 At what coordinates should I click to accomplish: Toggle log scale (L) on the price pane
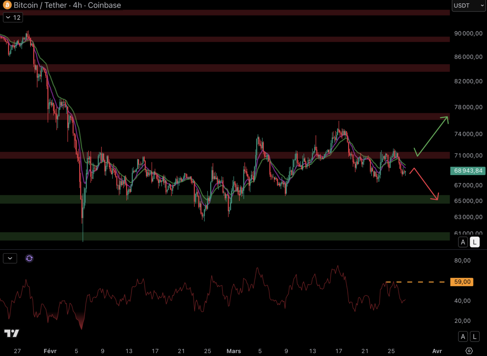tap(474, 242)
